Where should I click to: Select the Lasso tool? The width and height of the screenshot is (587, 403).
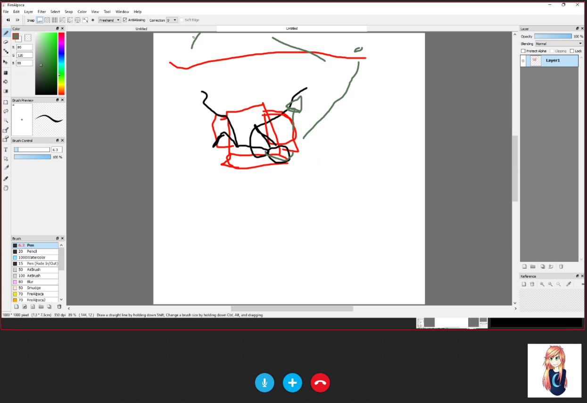click(x=6, y=111)
